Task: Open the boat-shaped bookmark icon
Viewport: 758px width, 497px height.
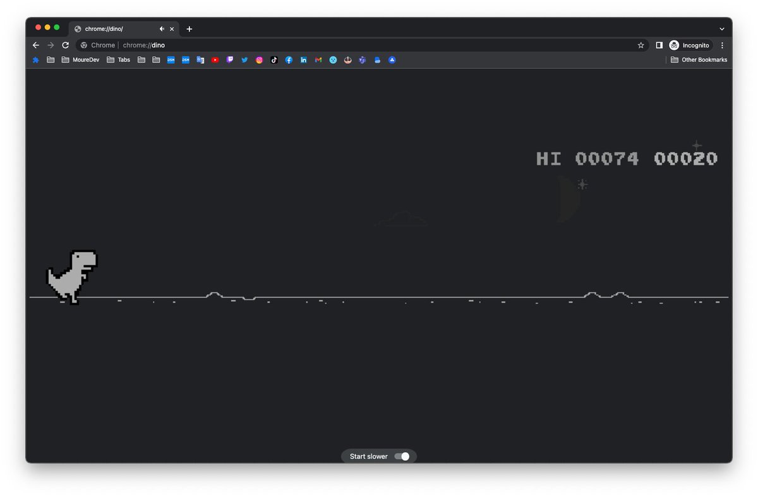Action: coord(348,60)
